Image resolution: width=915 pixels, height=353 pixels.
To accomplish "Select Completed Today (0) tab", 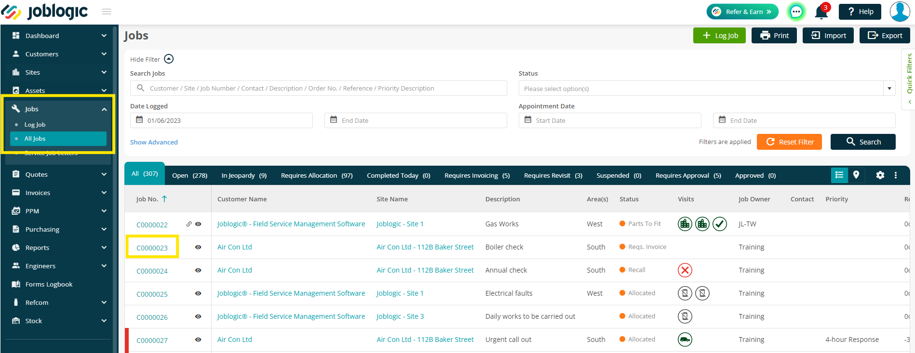I will 398,176.
